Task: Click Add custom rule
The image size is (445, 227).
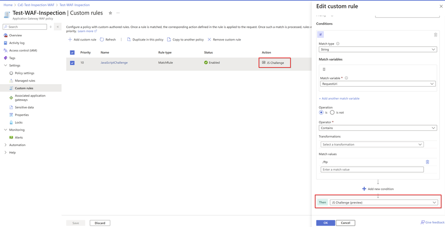Action: click(x=82, y=40)
